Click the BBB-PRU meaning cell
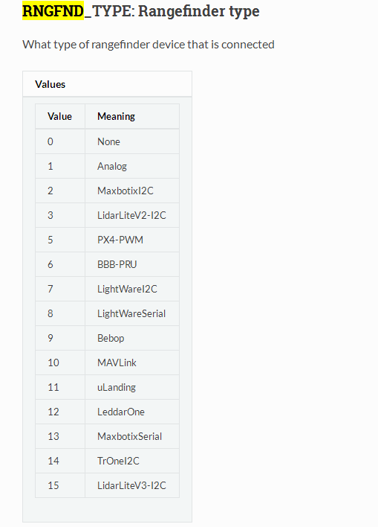The width and height of the screenshot is (378, 527). click(x=132, y=264)
